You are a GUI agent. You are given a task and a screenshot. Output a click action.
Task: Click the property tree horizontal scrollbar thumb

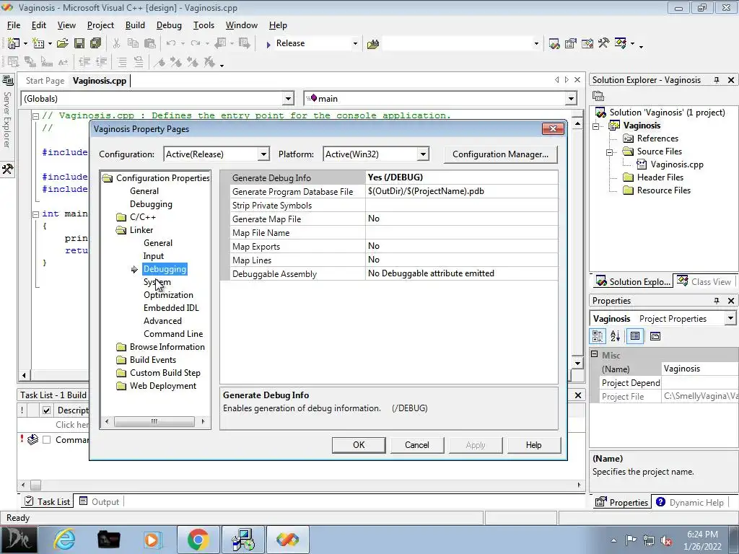coord(154,421)
